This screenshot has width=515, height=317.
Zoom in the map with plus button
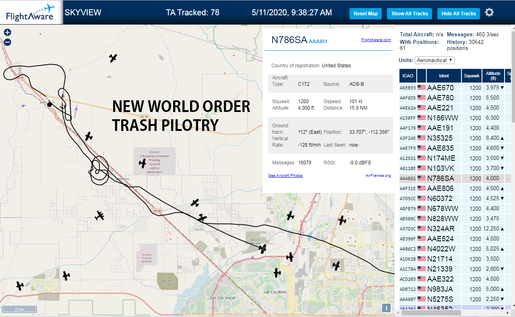click(x=7, y=33)
